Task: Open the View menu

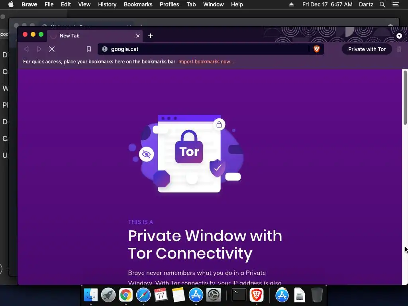Action: [x=84, y=4]
